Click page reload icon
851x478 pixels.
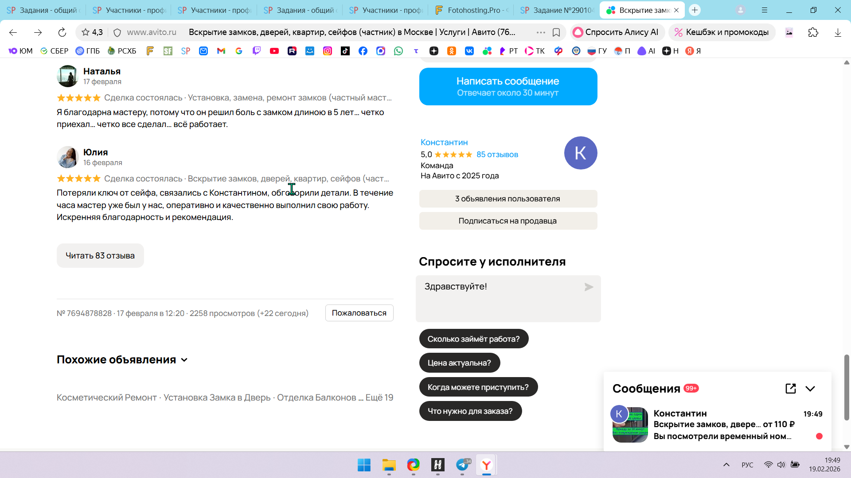(x=62, y=32)
